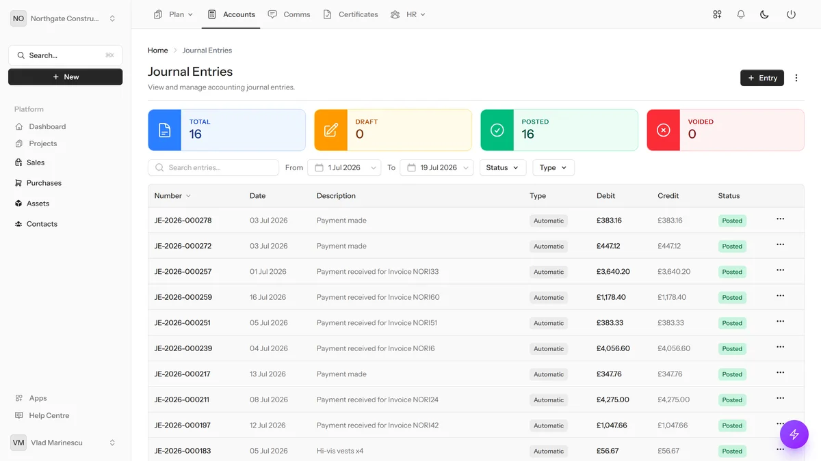
Task: Click the power icon to log out
Action: pos(791,14)
